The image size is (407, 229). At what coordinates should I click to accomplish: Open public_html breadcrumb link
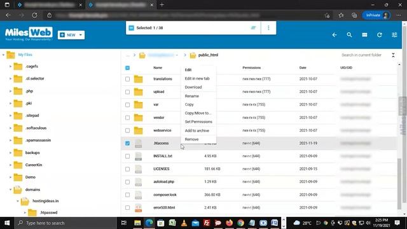[208, 55]
